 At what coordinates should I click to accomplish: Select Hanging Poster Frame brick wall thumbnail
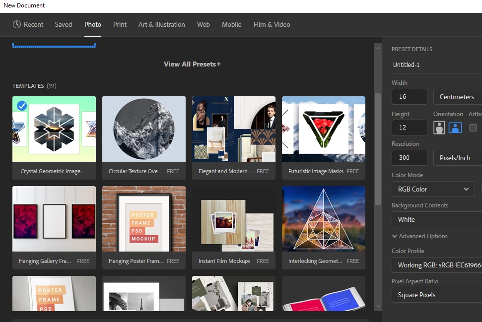(144, 219)
